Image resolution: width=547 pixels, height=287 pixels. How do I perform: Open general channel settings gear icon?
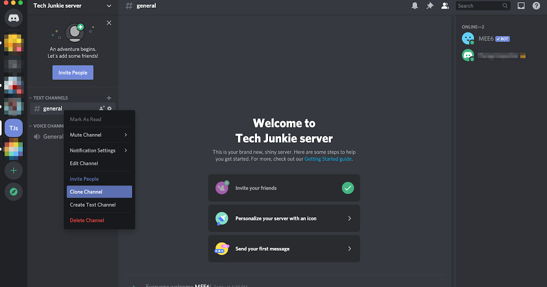[x=109, y=108]
